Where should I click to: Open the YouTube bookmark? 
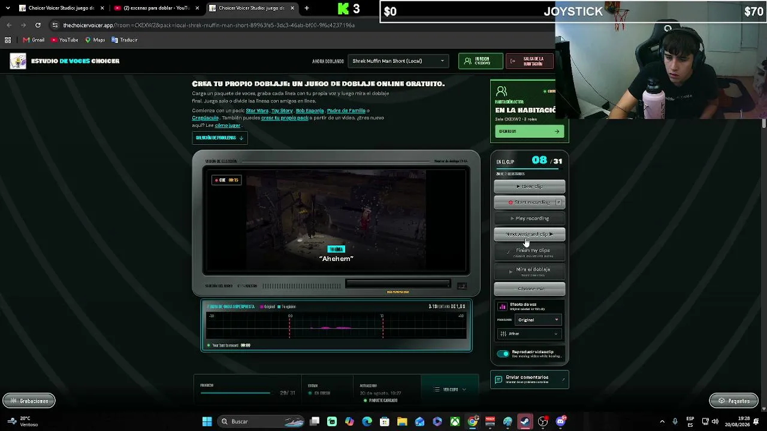coord(65,40)
